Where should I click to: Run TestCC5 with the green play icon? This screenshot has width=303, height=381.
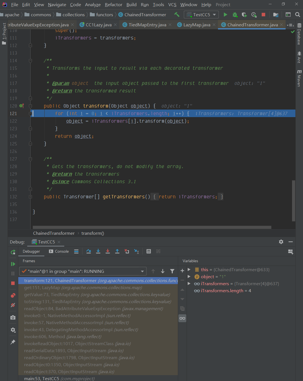click(225, 15)
